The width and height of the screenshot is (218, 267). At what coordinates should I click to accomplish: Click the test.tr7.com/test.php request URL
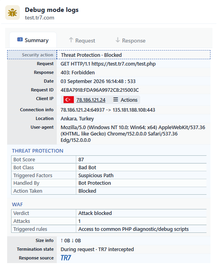[123, 64]
